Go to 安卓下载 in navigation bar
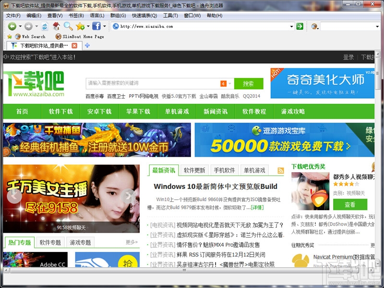Image resolution: width=384 pixels, height=288 pixels. point(99,112)
